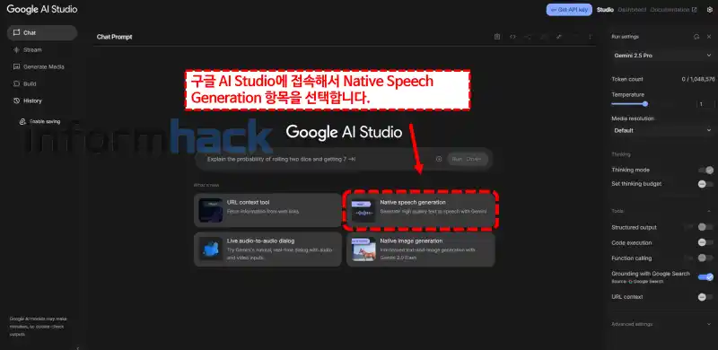
Task: Click the URL context tool card thumbnail
Action: point(211,210)
